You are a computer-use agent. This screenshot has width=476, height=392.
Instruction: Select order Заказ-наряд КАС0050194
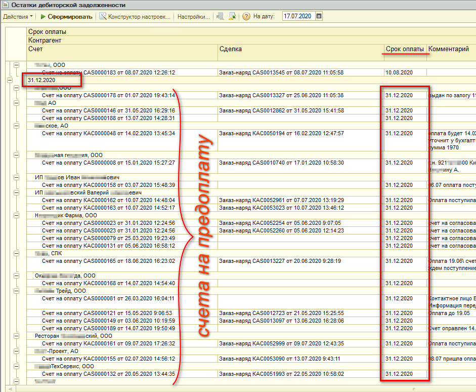[281, 133]
